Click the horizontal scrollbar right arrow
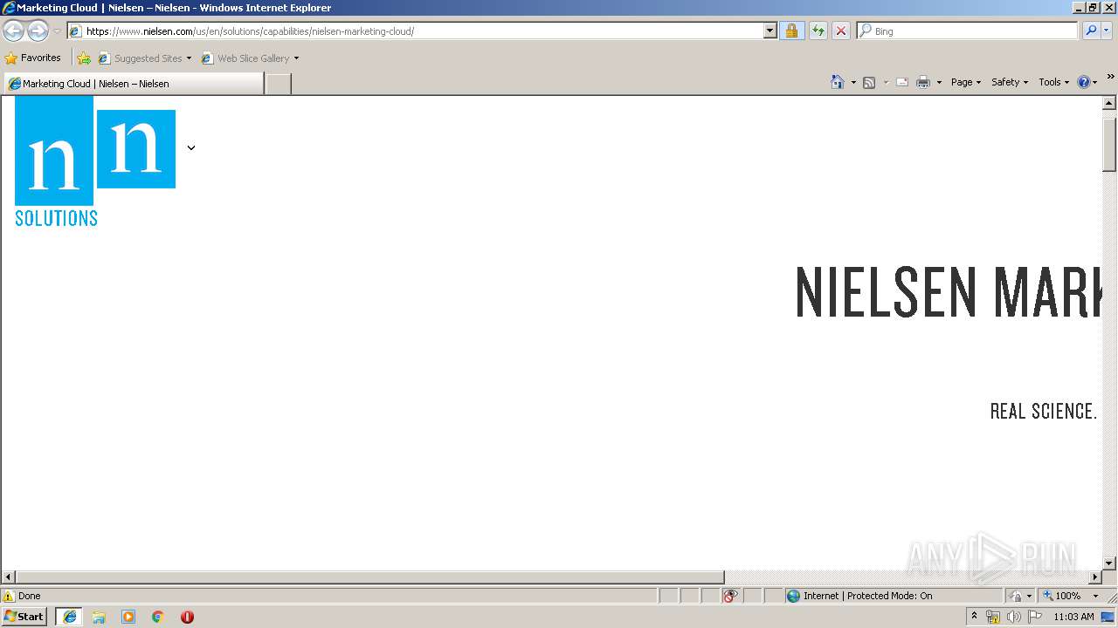 coord(1094,577)
